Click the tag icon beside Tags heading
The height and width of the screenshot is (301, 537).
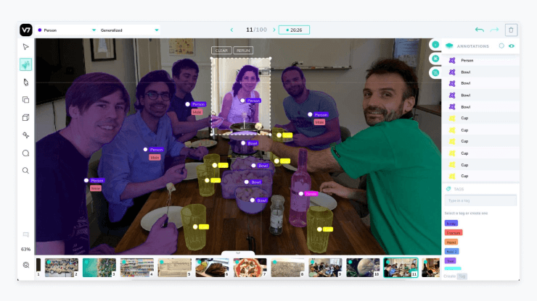tap(448, 189)
